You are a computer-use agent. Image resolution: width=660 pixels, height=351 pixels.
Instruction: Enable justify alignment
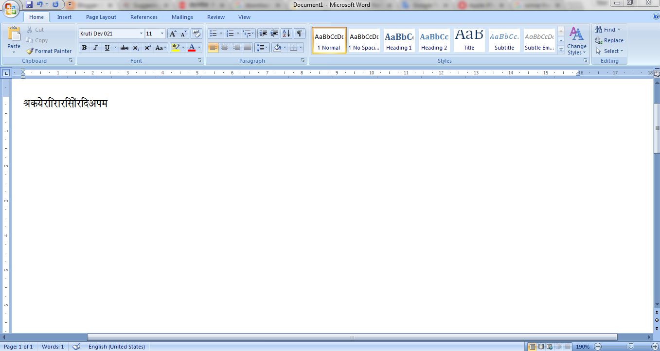pyautogui.click(x=248, y=47)
